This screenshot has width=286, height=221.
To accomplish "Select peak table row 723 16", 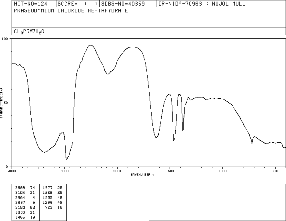I will pos(54,207).
